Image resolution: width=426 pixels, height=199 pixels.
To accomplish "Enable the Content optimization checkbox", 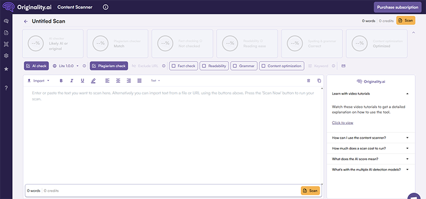I will pos(282,66).
